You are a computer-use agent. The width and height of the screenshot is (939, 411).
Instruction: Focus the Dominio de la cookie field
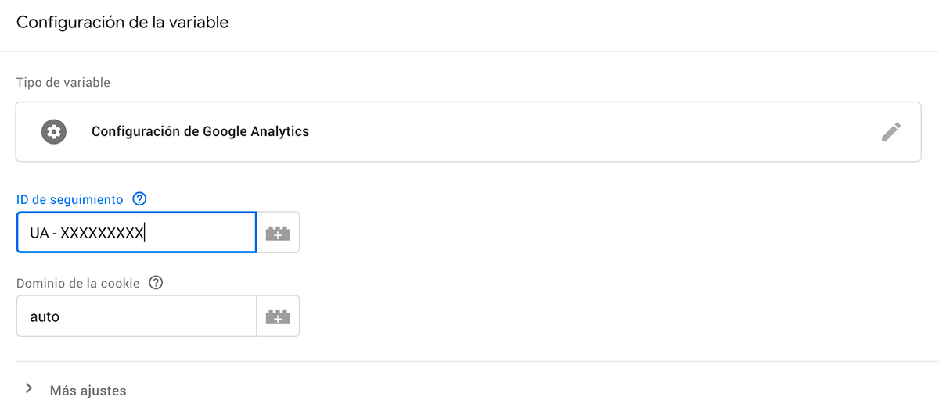136,316
